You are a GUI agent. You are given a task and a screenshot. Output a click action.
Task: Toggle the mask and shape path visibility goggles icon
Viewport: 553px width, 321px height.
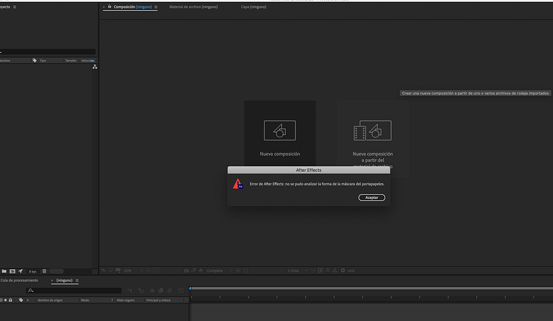click(x=118, y=270)
